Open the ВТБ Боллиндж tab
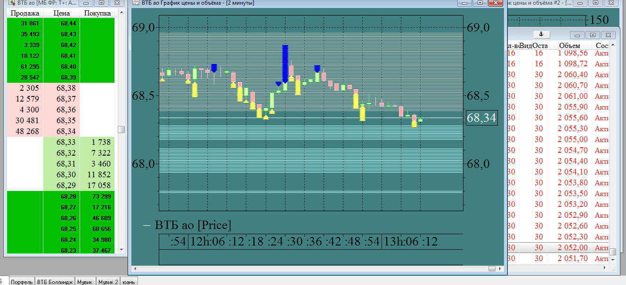 point(55,282)
